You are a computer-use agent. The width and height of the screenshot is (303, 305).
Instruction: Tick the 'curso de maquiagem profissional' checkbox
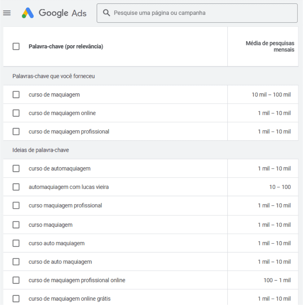point(16,131)
